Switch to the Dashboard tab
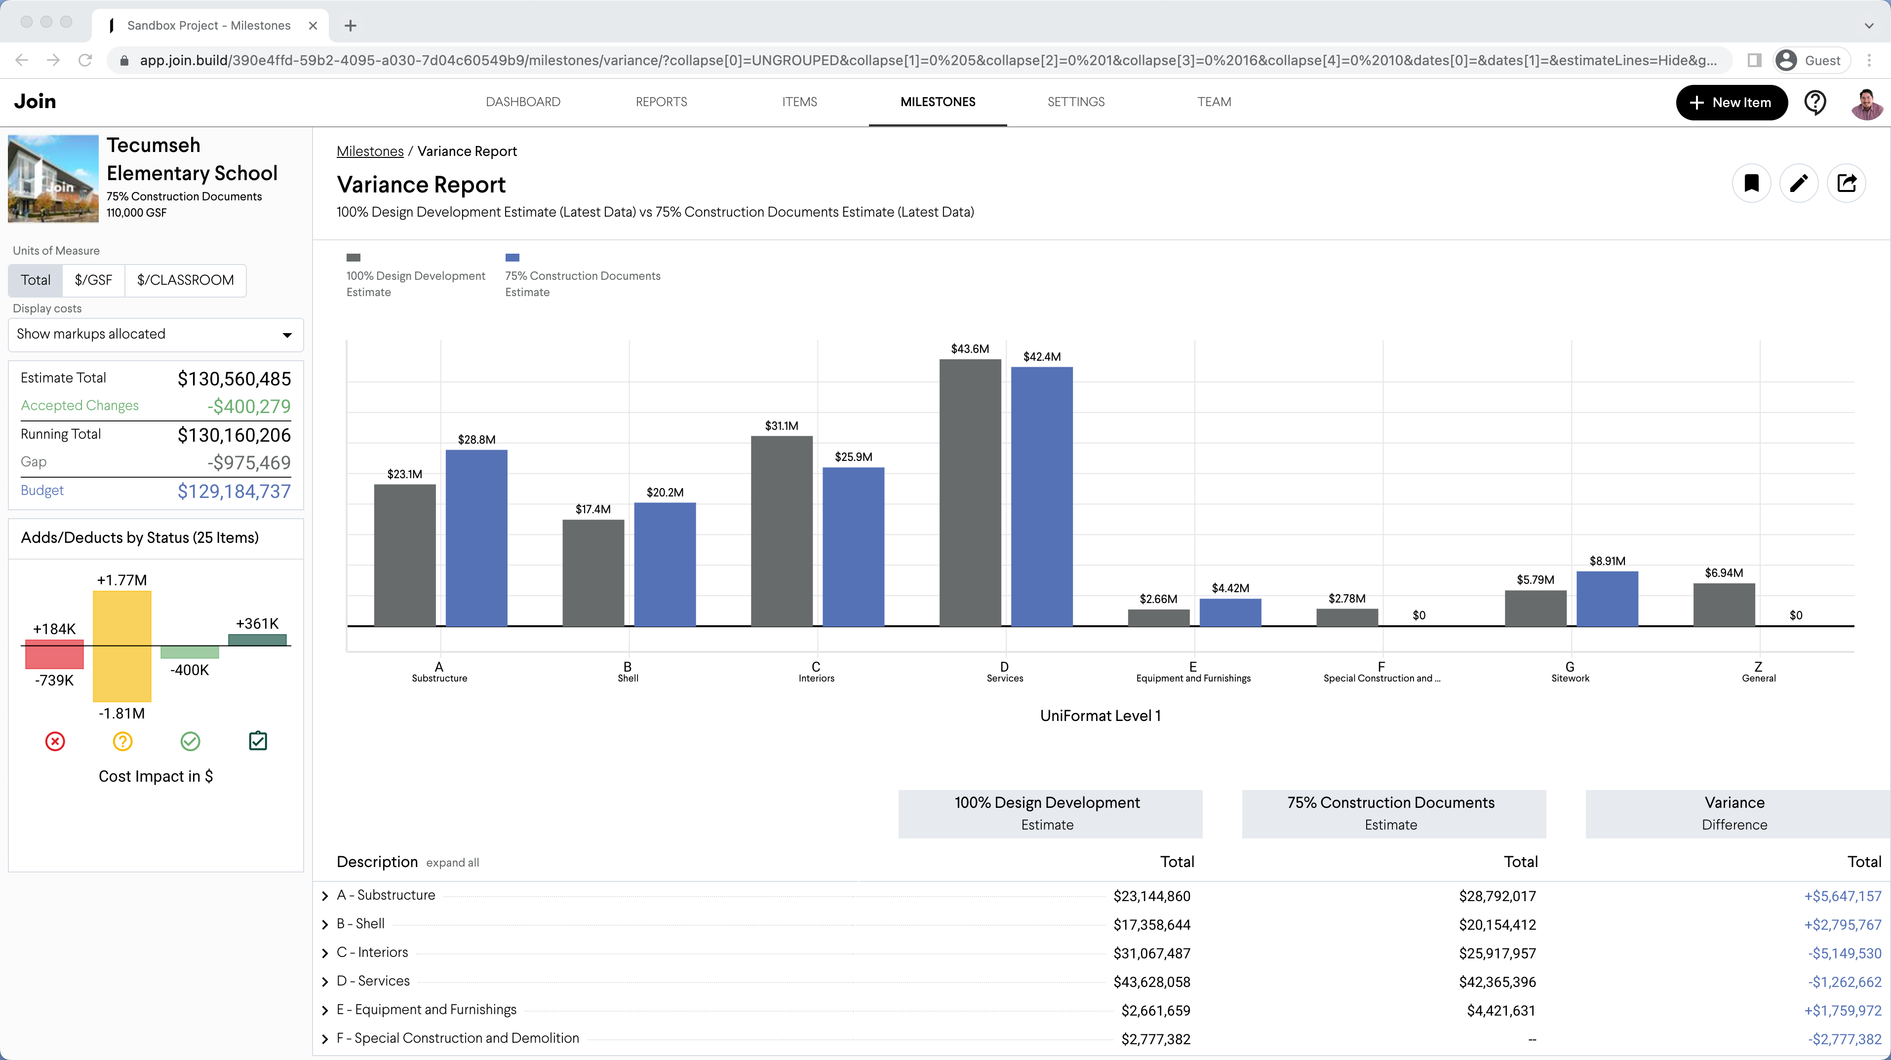Screen dimensions: 1891x1060 523,102
